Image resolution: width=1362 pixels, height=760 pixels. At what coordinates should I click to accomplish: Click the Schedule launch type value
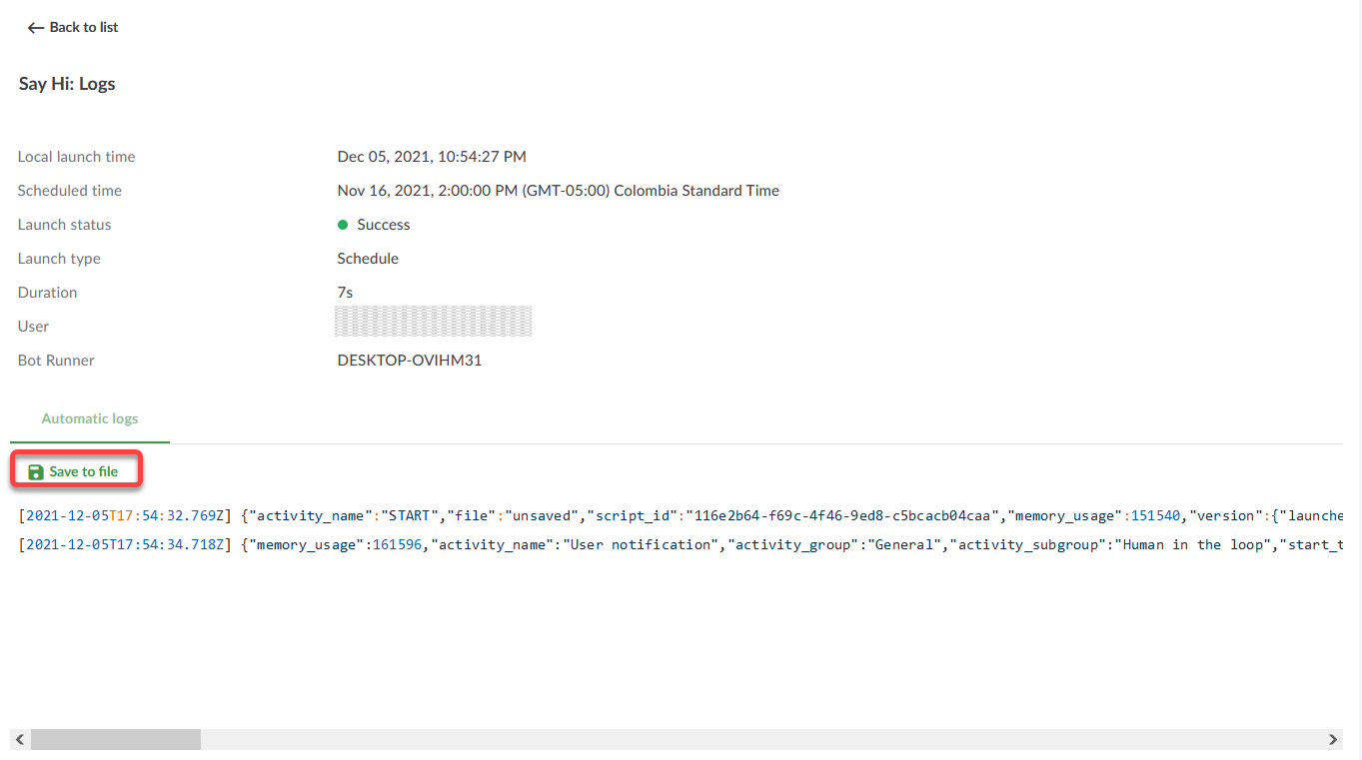pos(368,259)
